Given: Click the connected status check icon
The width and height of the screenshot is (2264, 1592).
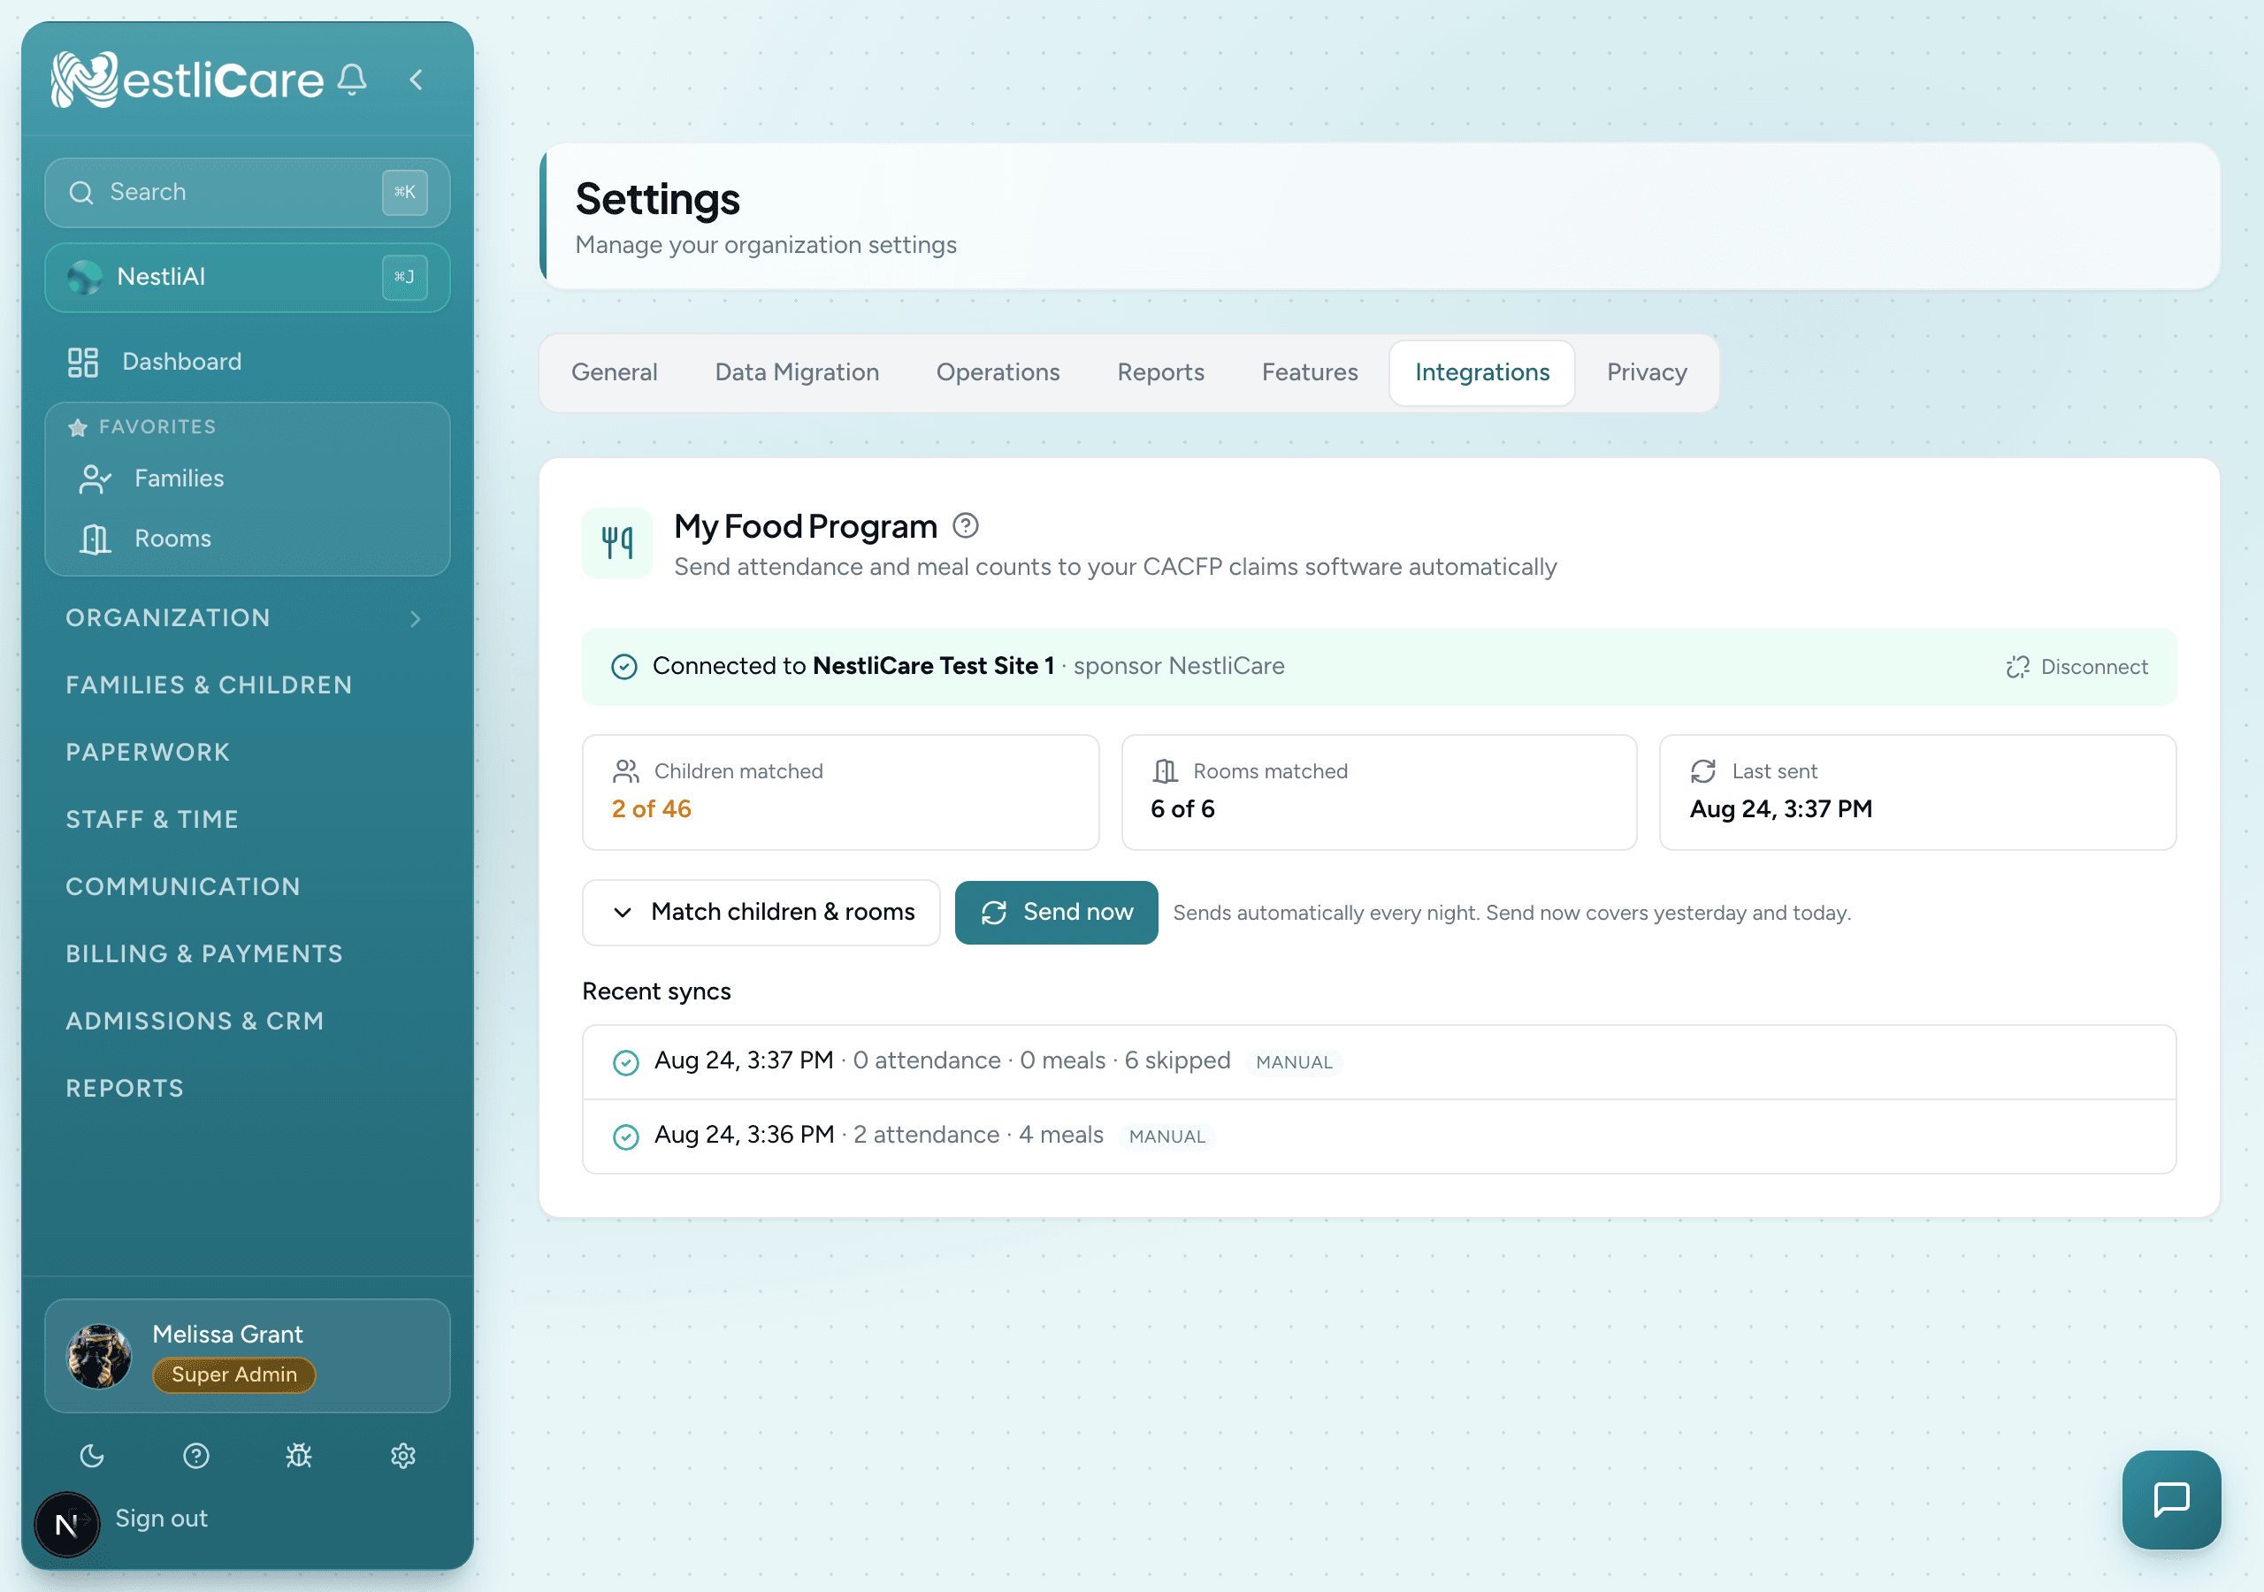Looking at the screenshot, I should (x=624, y=667).
